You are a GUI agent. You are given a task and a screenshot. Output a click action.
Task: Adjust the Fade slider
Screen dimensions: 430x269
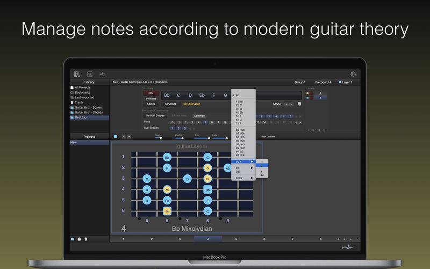(220, 138)
